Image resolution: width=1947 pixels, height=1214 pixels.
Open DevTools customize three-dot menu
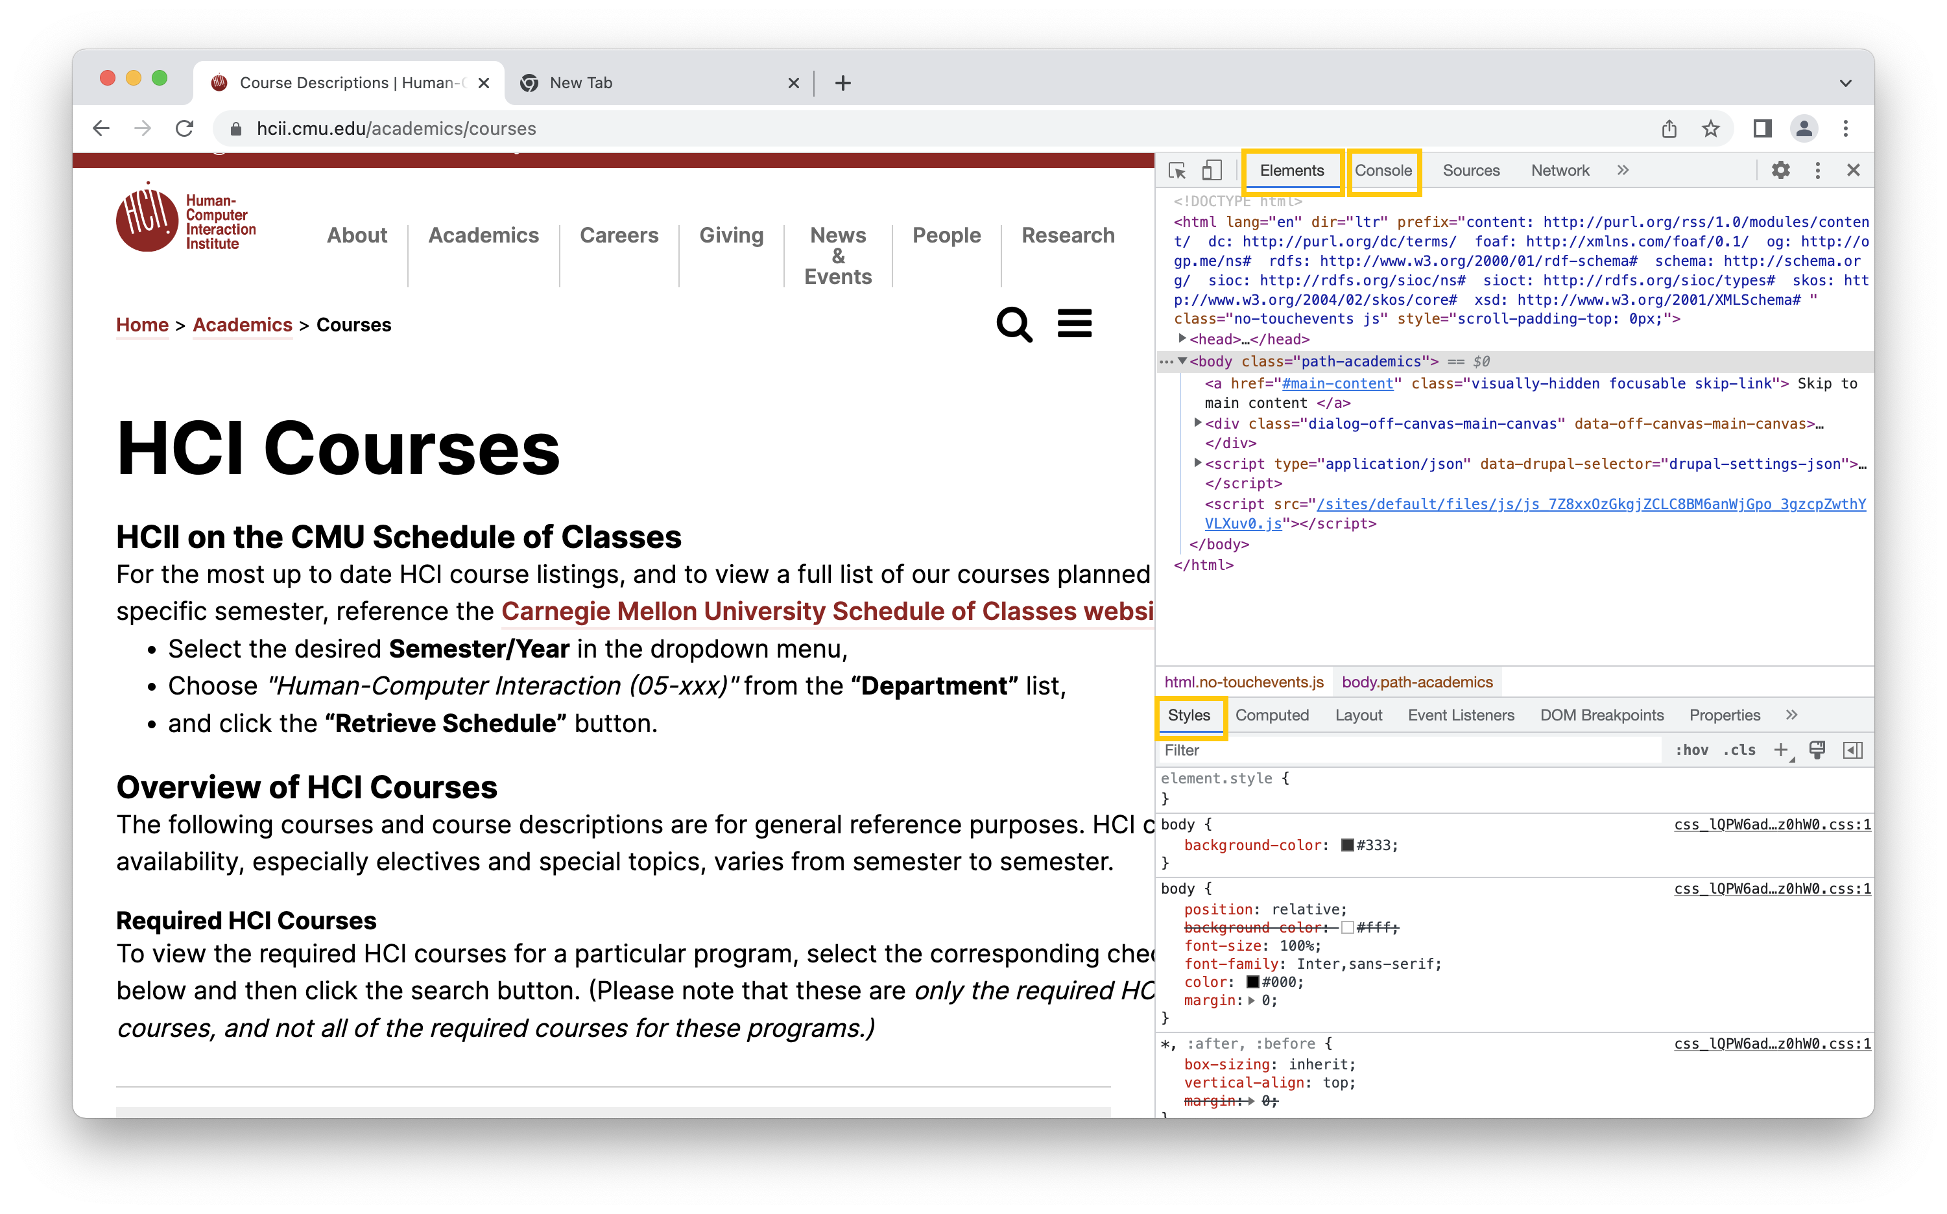tap(1818, 170)
